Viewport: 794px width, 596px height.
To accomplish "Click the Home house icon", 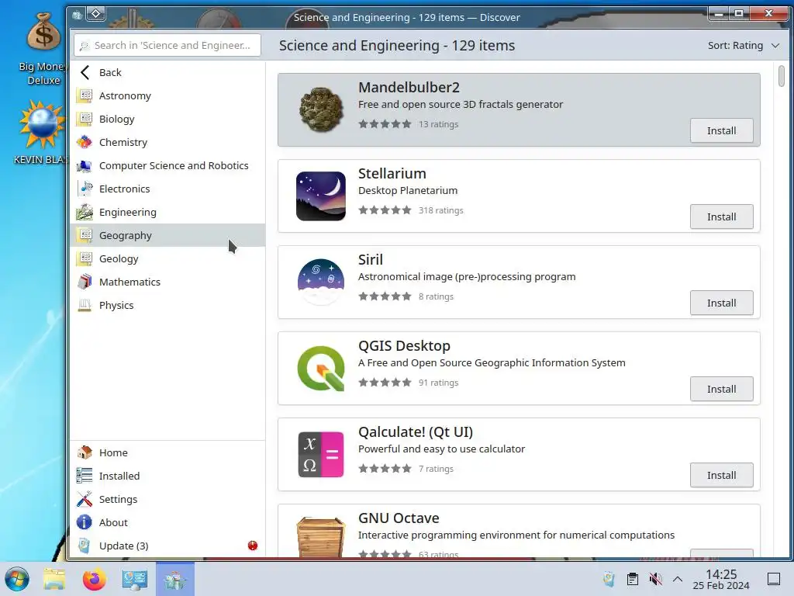I will pos(85,452).
